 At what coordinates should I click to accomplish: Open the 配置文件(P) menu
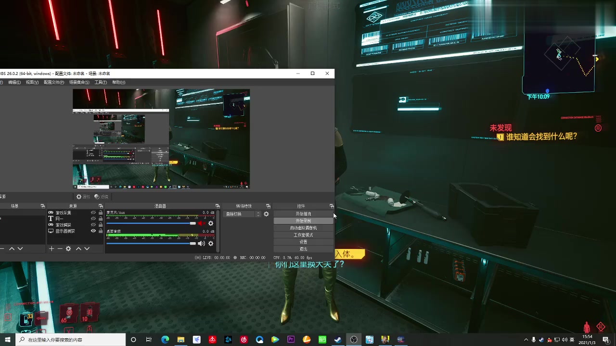tap(54, 82)
